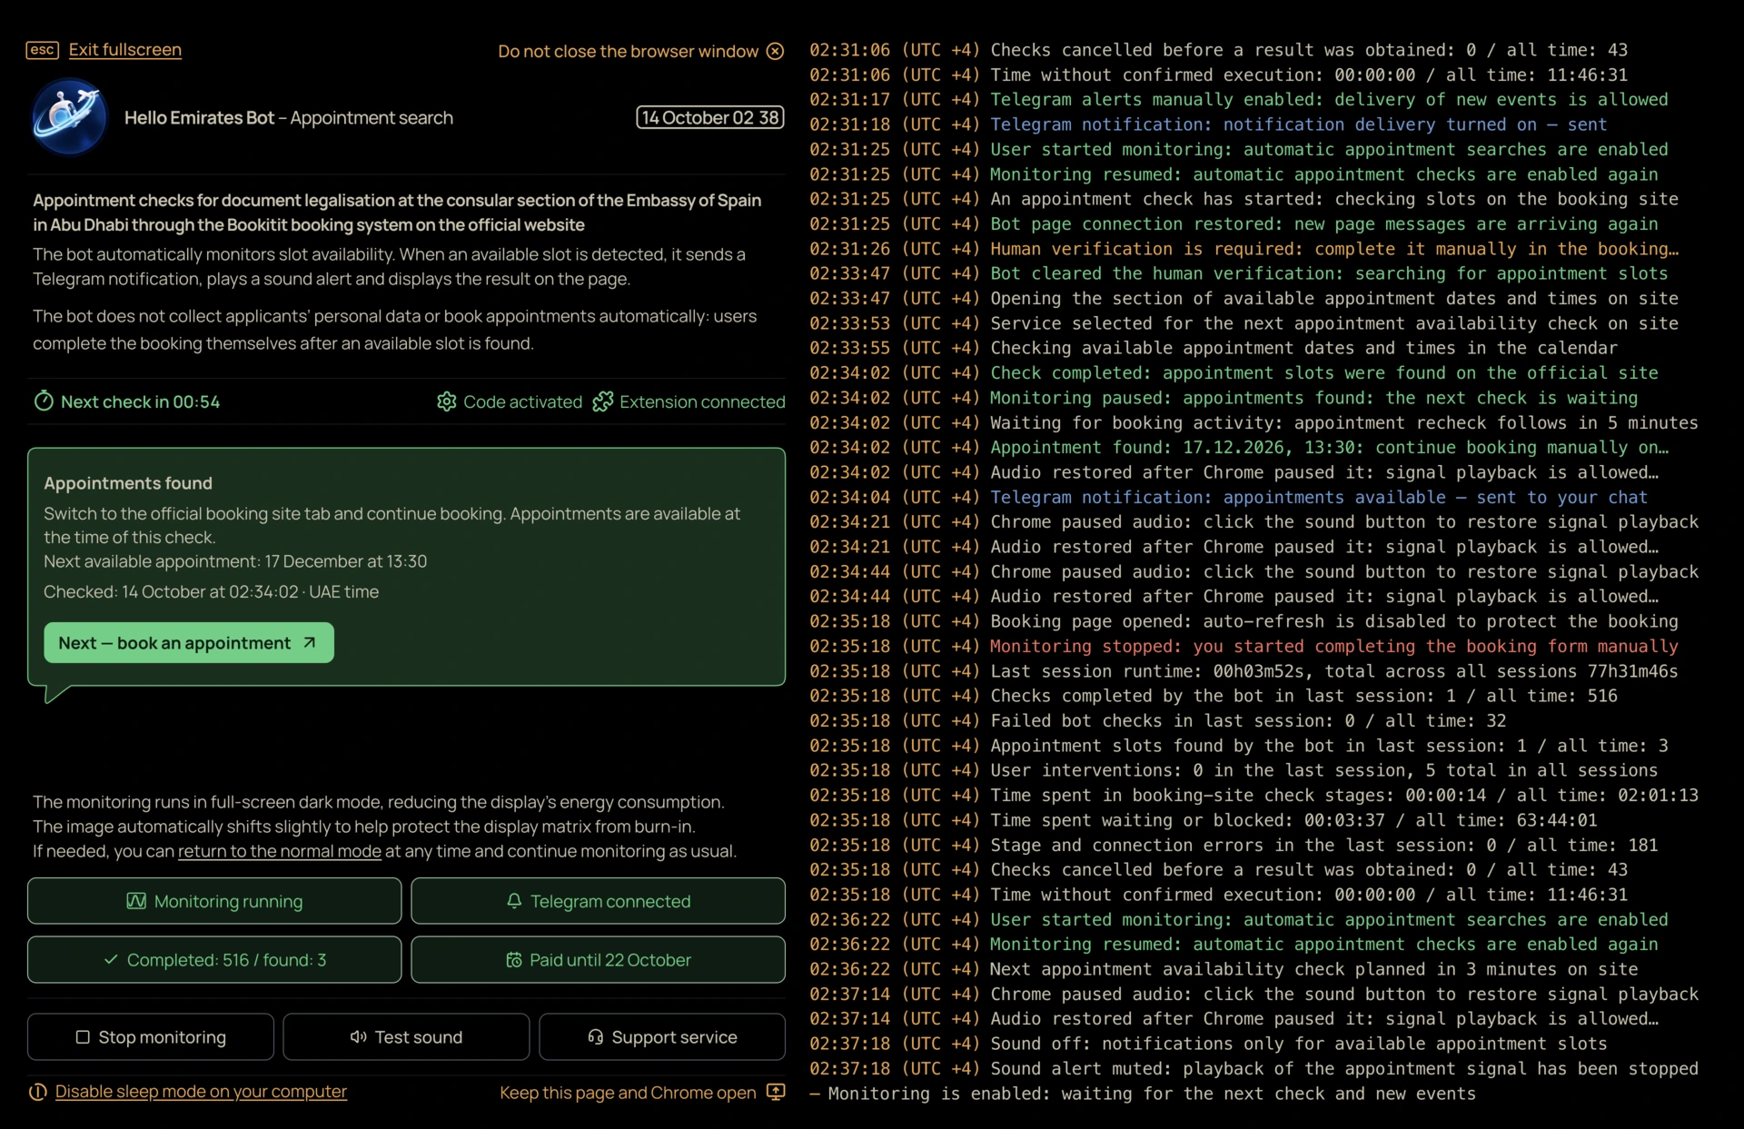Click log line Telegram notification: appointments available
The height and width of the screenshot is (1129, 1744).
[x=1228, y=497]
